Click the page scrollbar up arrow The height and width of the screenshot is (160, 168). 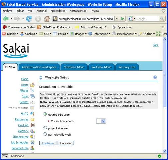pyautogui.click(x=165, y=39)
